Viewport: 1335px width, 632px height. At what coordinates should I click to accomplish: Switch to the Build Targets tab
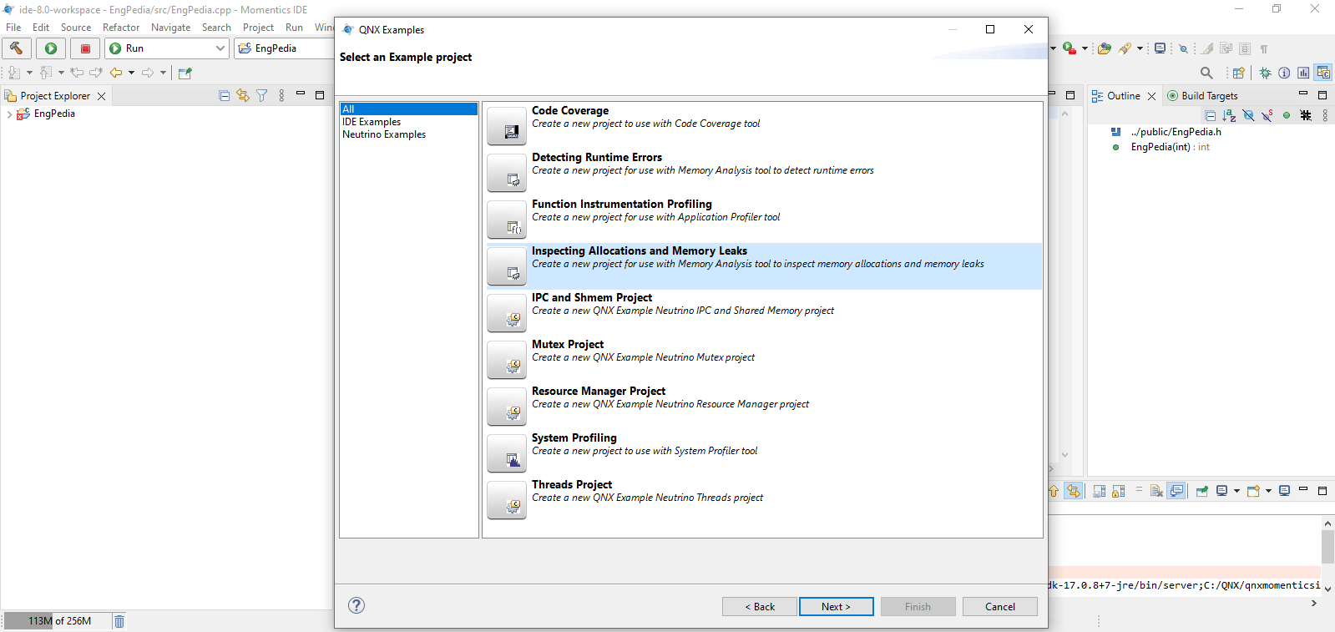pos(1208,96)
